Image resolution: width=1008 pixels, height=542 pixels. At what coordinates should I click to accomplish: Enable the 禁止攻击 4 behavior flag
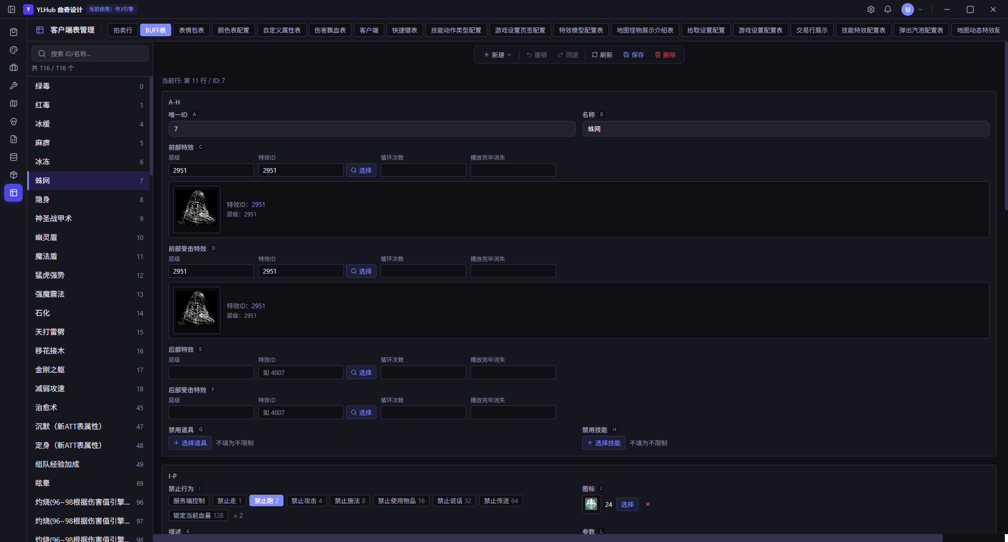pos(307,501)
